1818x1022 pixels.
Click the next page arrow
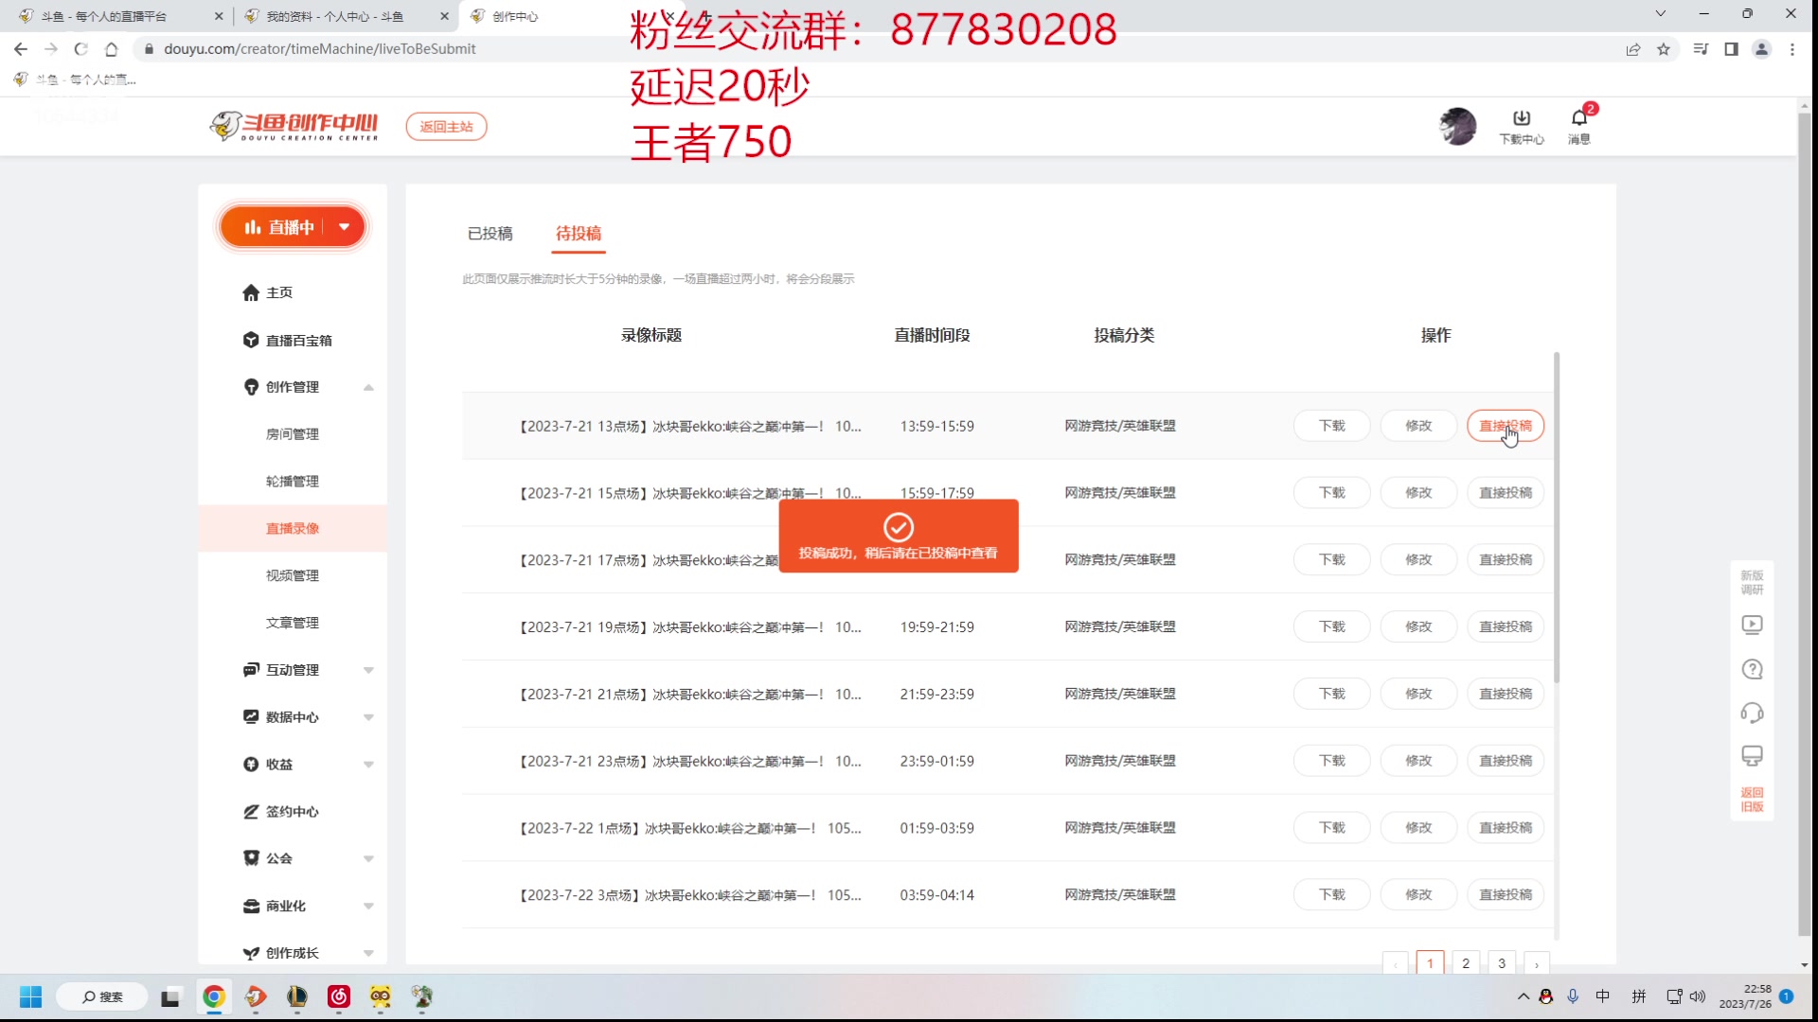[x=1537, y=963]
